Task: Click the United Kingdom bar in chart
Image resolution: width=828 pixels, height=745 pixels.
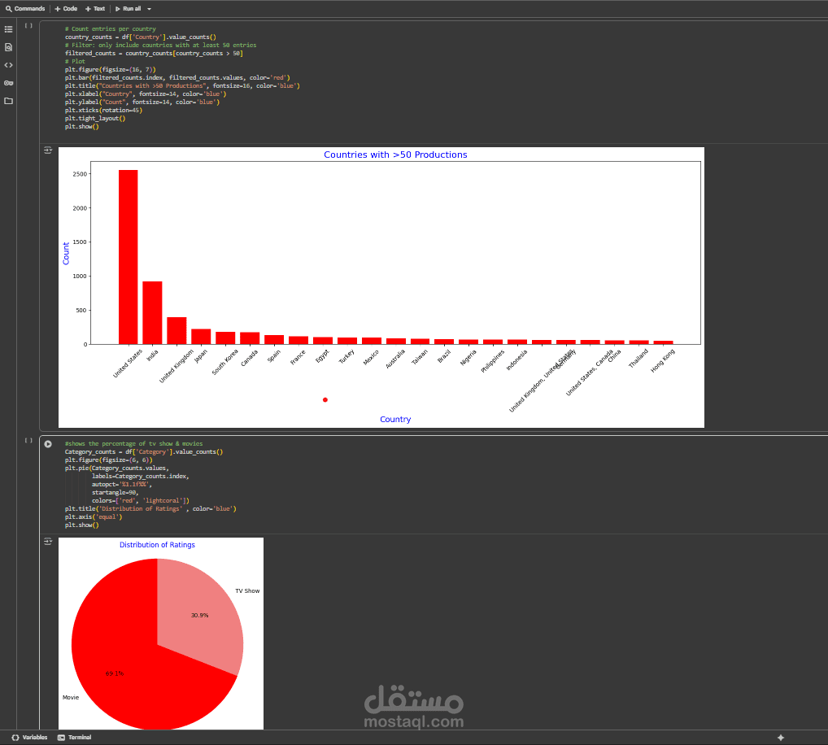Action: click(176, 330)
